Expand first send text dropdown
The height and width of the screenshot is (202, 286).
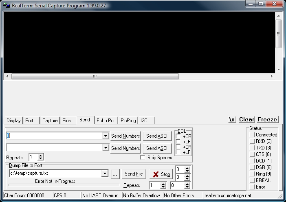(106, 136)
